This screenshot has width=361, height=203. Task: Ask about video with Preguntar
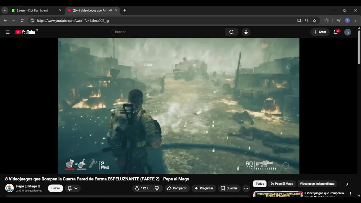point(204,188)
